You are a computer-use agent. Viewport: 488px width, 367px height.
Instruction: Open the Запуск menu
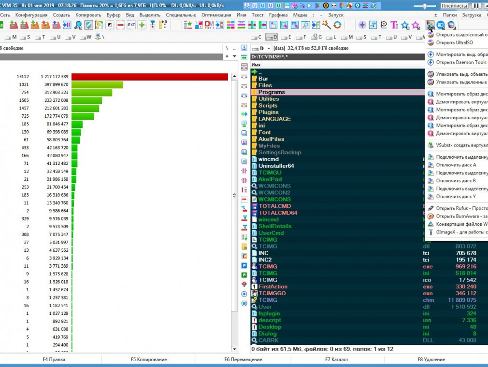[336, 15]
